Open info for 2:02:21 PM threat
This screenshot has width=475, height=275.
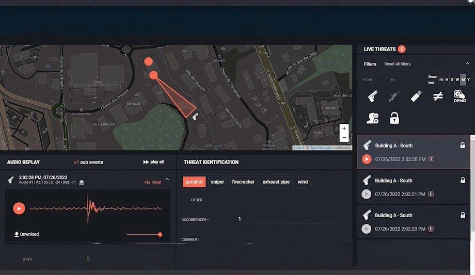click(431, 194)
